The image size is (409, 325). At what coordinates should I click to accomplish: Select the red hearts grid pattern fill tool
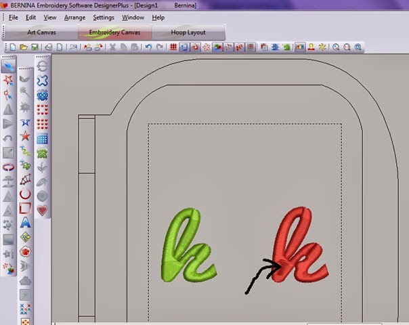[x=42, y=124]
